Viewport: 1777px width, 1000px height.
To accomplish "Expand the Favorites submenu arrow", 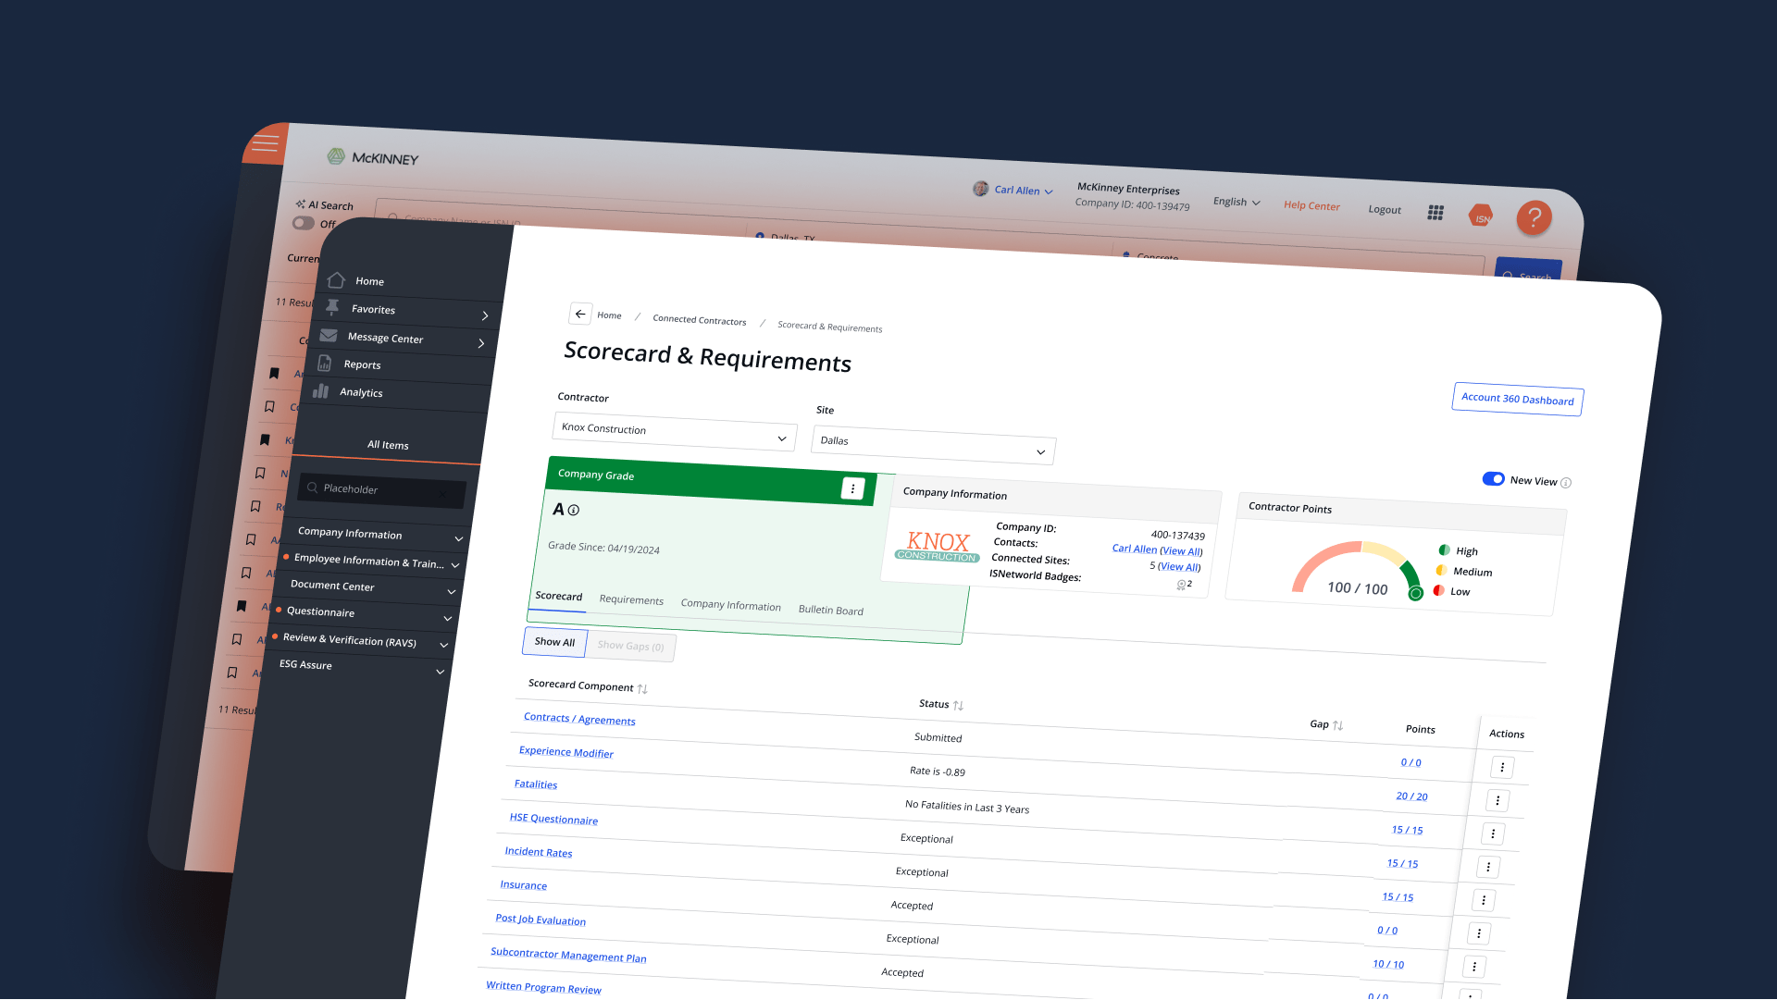I will 485,316.
